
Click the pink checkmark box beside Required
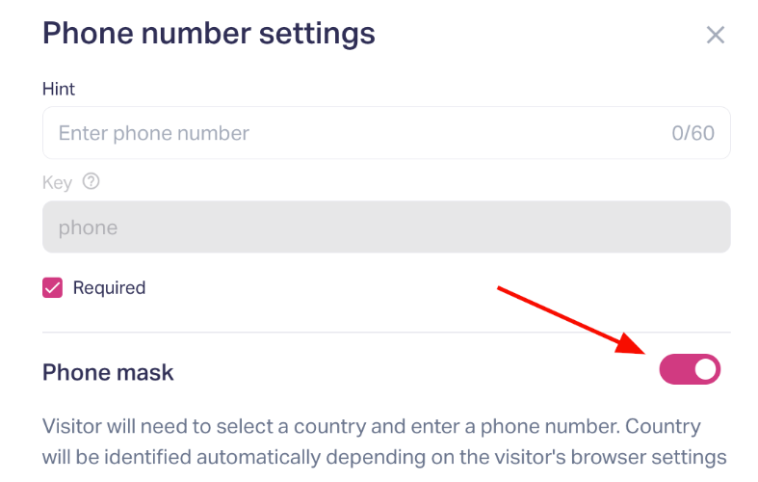tap(53, 287)
